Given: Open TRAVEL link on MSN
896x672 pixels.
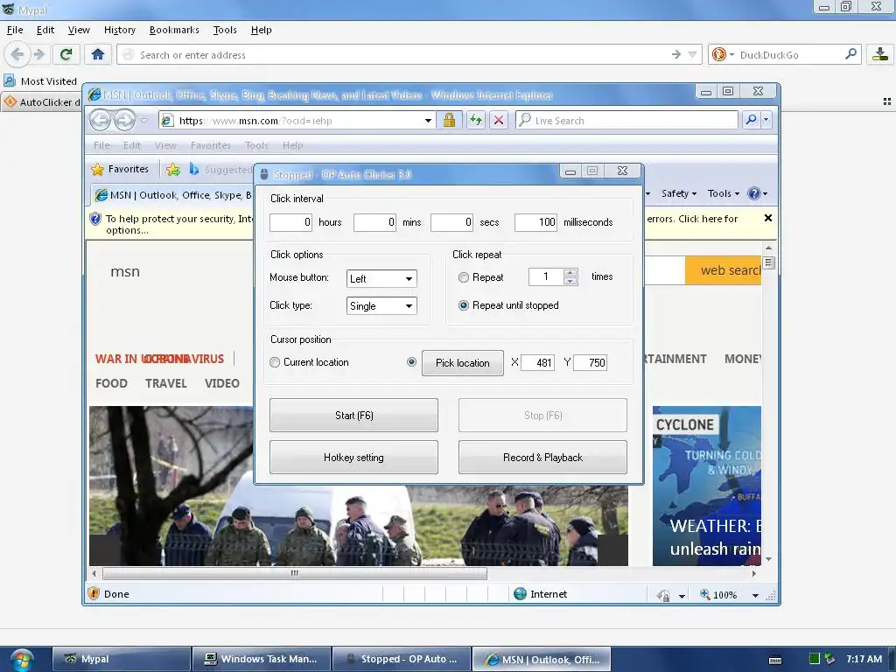Looking at the screenshot, I should coord(165,383).
